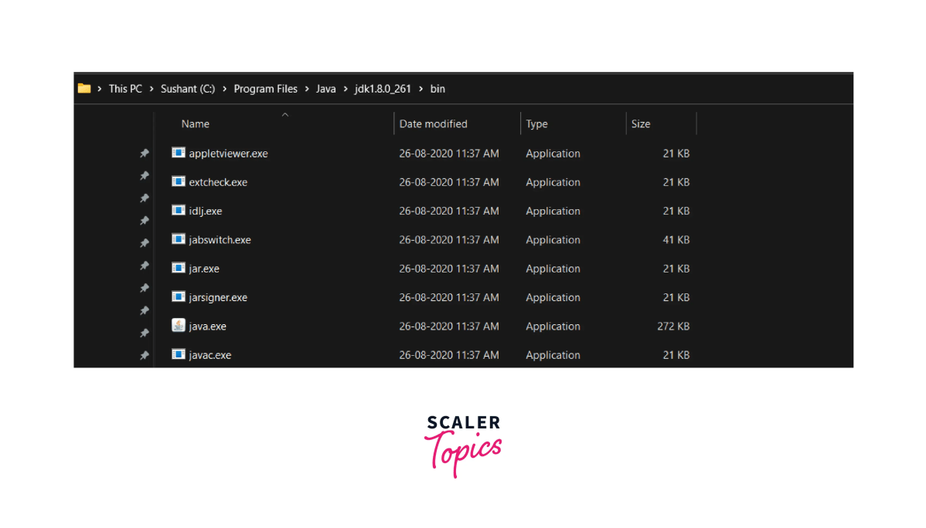Select the jabswitch.exe file icon
Viewport: 926px width, 528px height.
click(179, 239)
